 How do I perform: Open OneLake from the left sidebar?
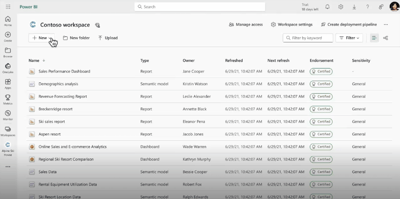tap(8, 68)
